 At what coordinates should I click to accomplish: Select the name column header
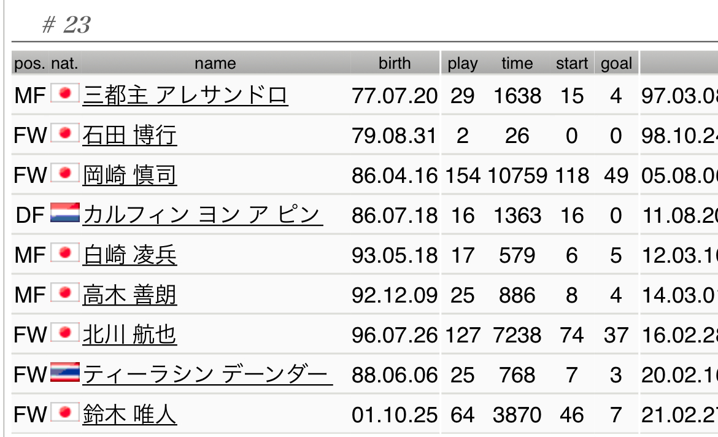215,63
